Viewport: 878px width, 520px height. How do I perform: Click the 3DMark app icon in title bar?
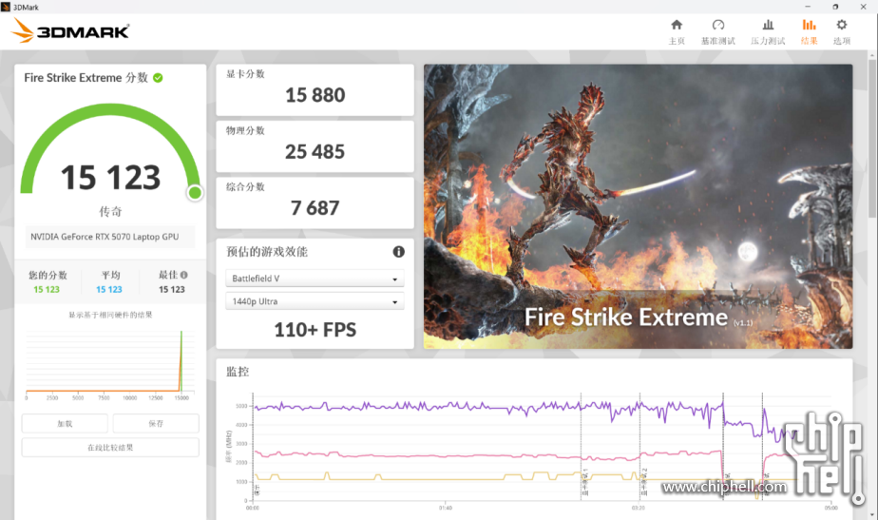[6, 7]
